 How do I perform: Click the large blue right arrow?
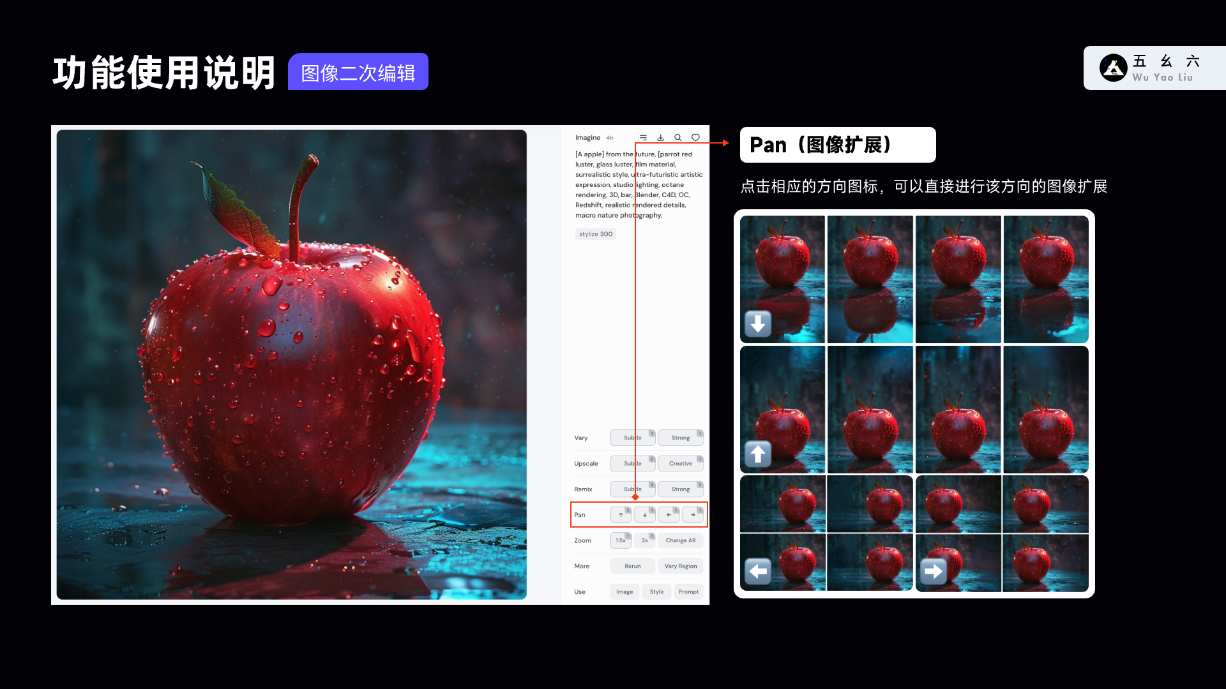pyautogui.click(x=933, y=571)
